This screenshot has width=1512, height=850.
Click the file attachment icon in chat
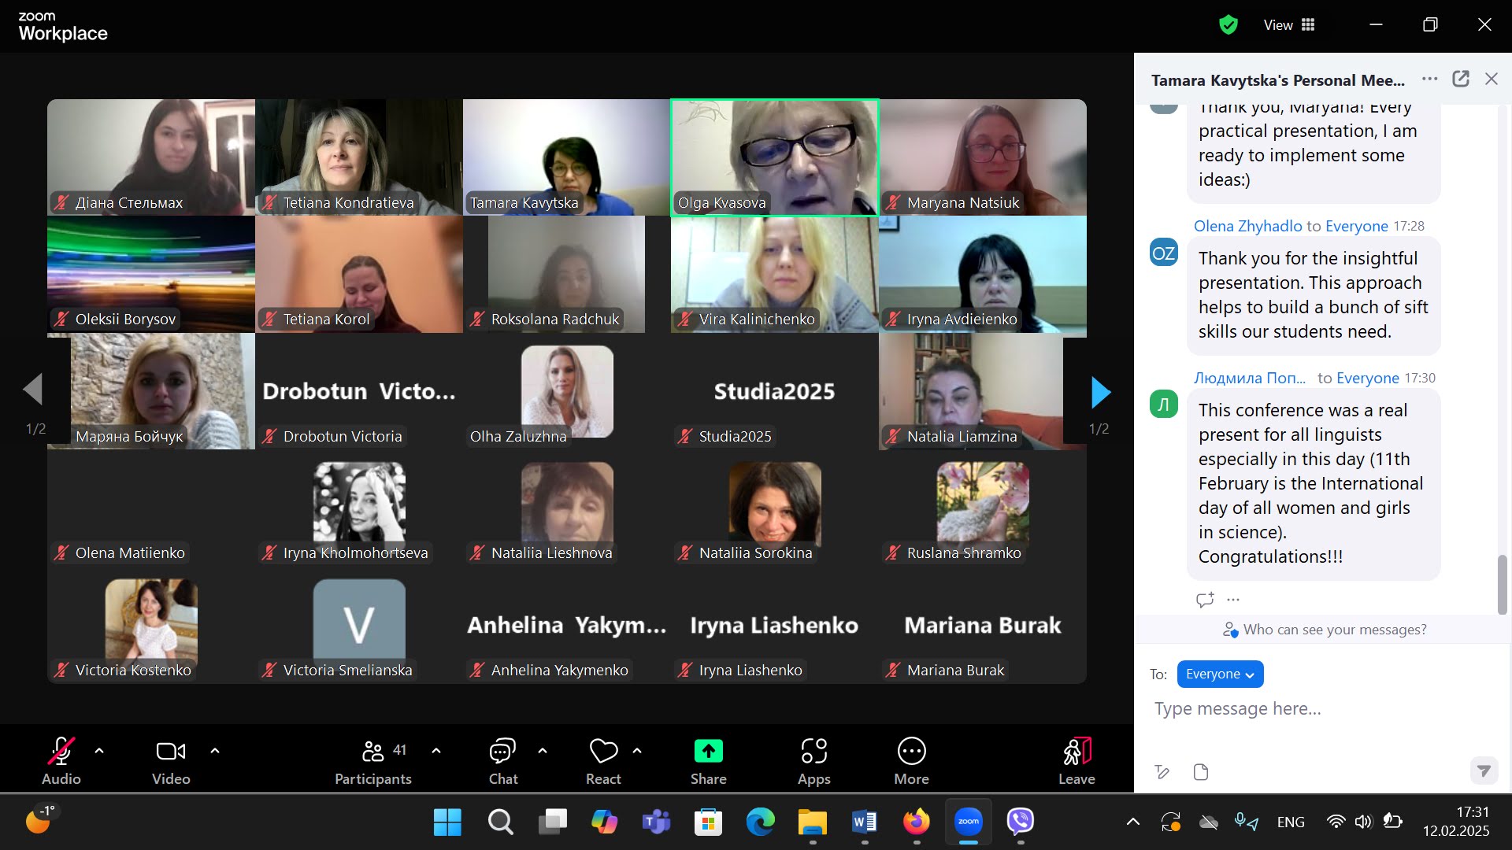click(x=1201, y=772)
